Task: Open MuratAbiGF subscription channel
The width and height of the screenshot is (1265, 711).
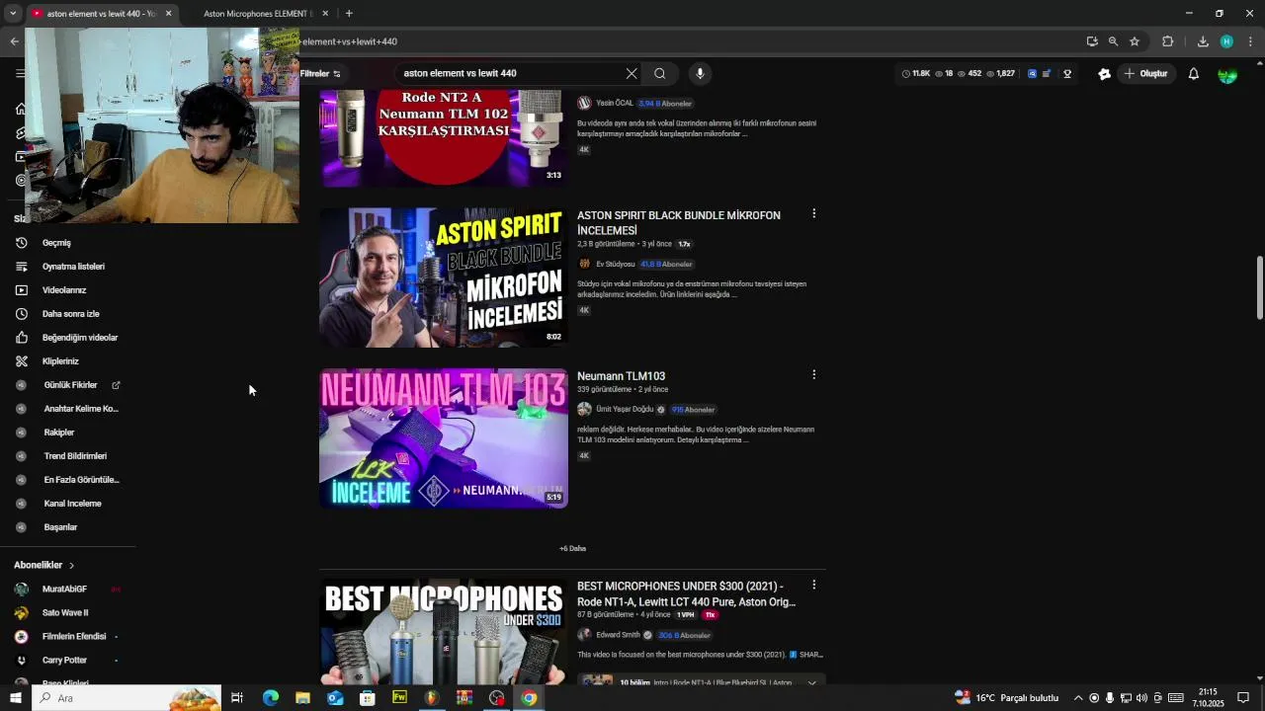Action: click(x=64, y=590)
